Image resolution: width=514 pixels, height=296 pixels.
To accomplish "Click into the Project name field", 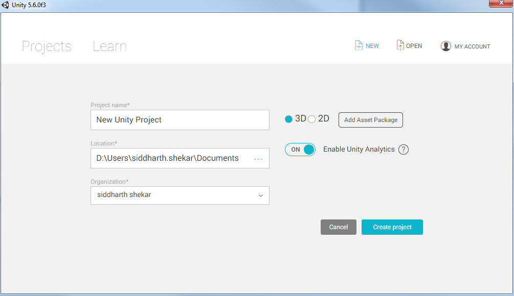I will click(180, 120).
